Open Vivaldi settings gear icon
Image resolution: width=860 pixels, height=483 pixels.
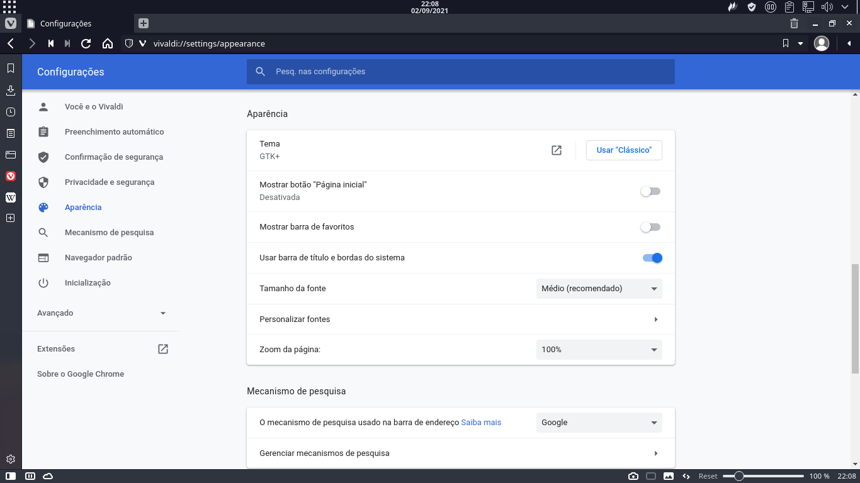[11, 459]
